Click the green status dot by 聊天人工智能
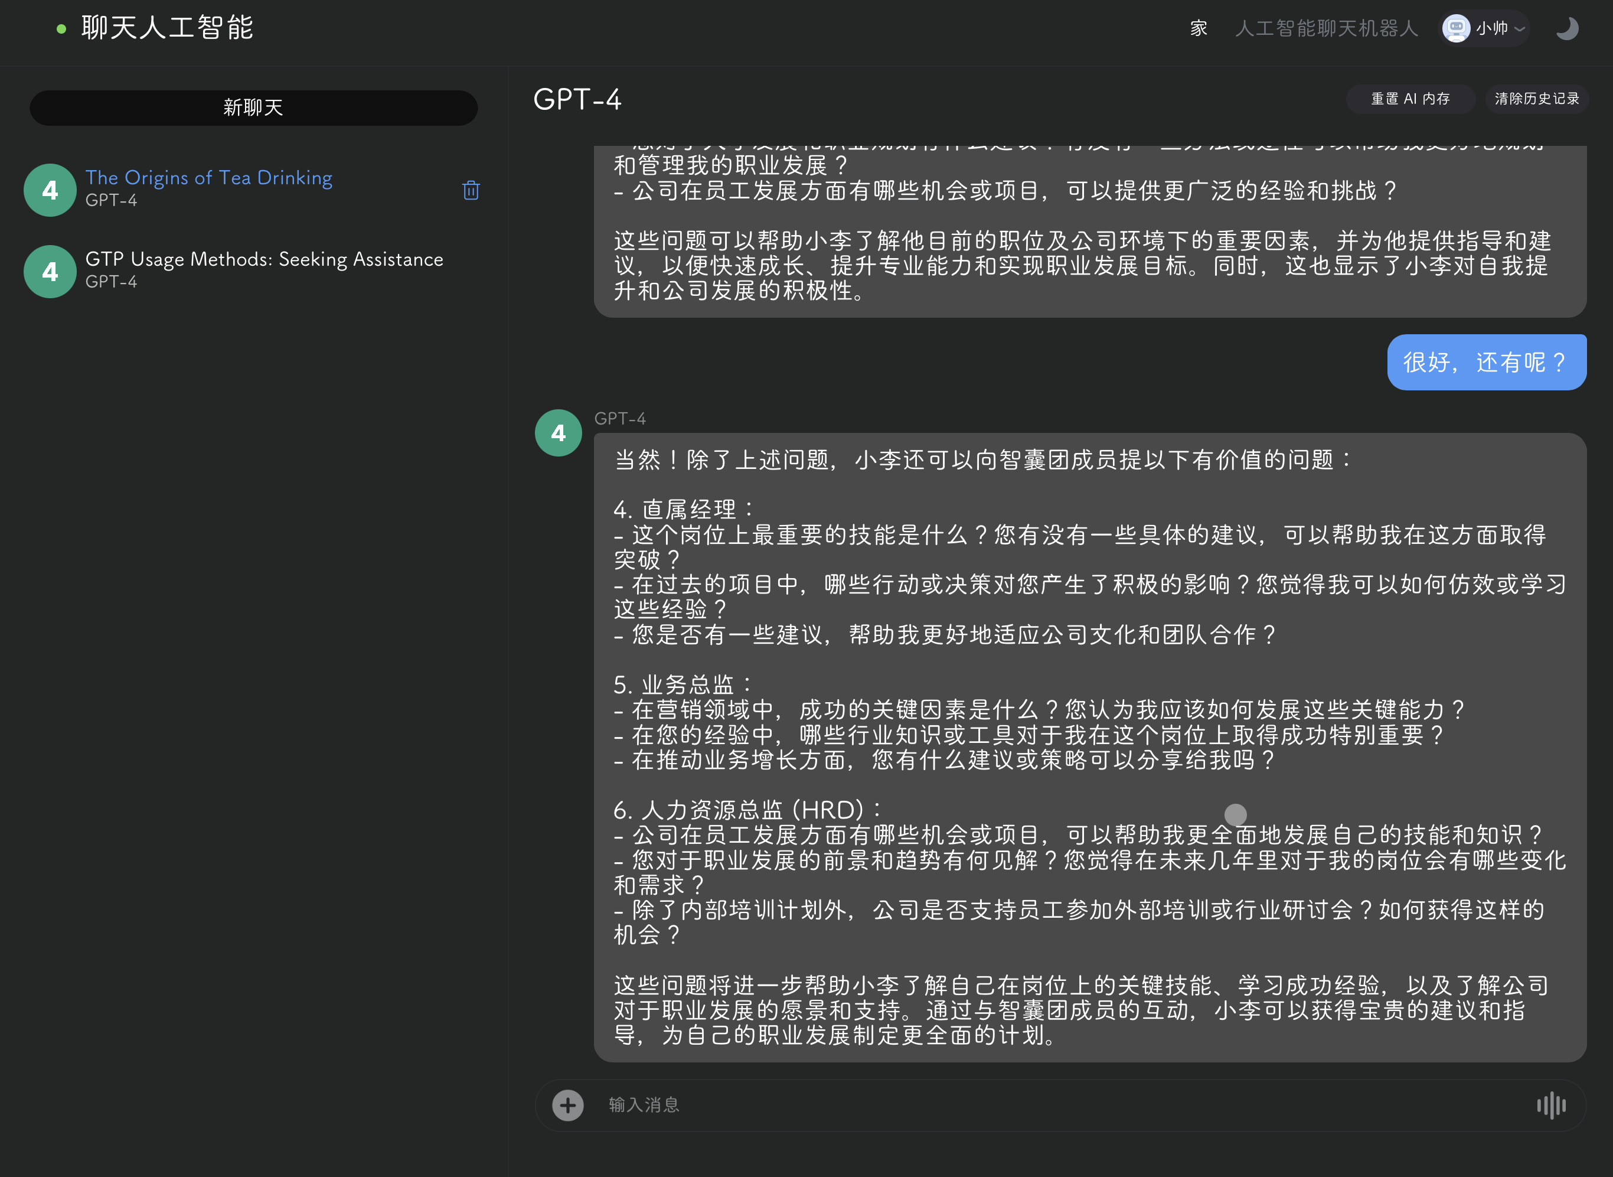The image size is (1613, 1177). tap(61, 28)
